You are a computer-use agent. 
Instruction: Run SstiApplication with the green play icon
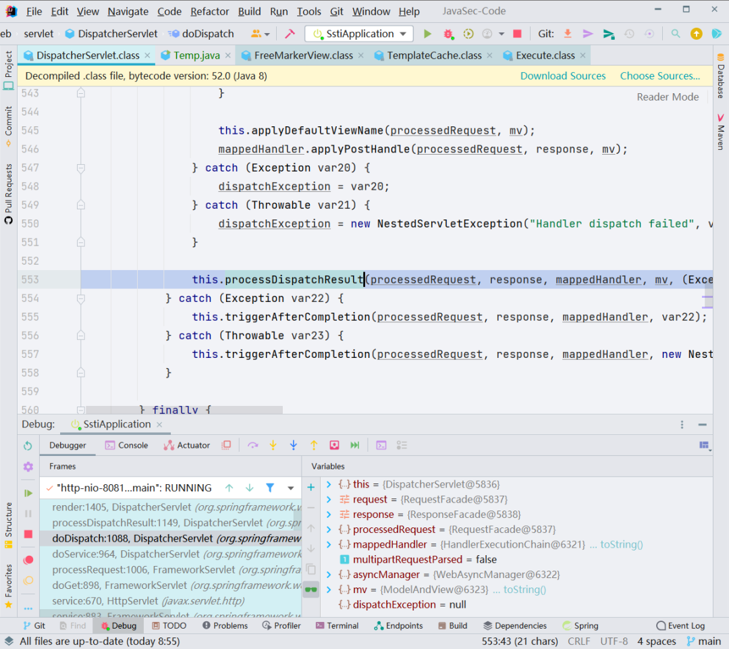(x=427, y=34)
